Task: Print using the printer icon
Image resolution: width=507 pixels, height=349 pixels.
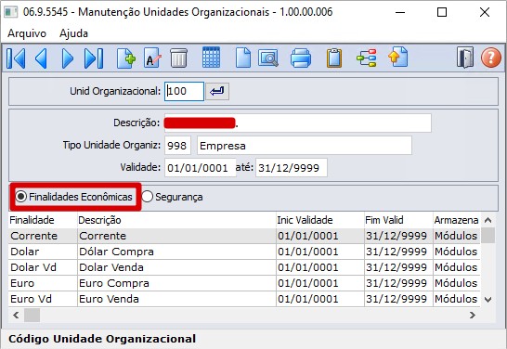Action: 301,58
